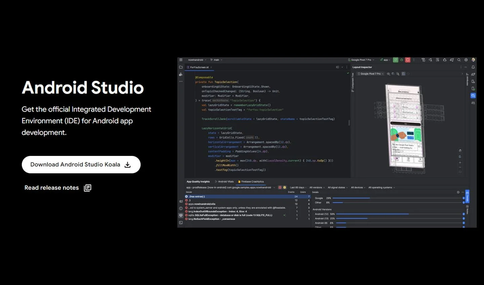Click the Search Everywhere magnifier icon

pyautogui.click(x=459, y=60)
